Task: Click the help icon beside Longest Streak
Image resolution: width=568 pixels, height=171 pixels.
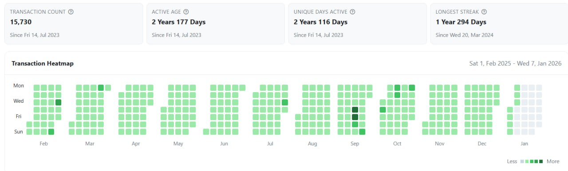Action: click(484, 12)
